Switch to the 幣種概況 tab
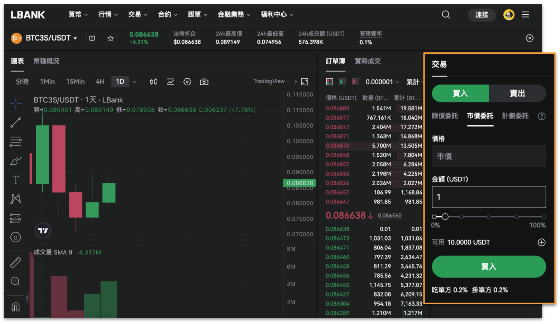 click(46, 61)
